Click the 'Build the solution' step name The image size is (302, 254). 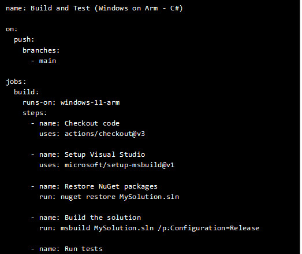(x=103, y=218)
